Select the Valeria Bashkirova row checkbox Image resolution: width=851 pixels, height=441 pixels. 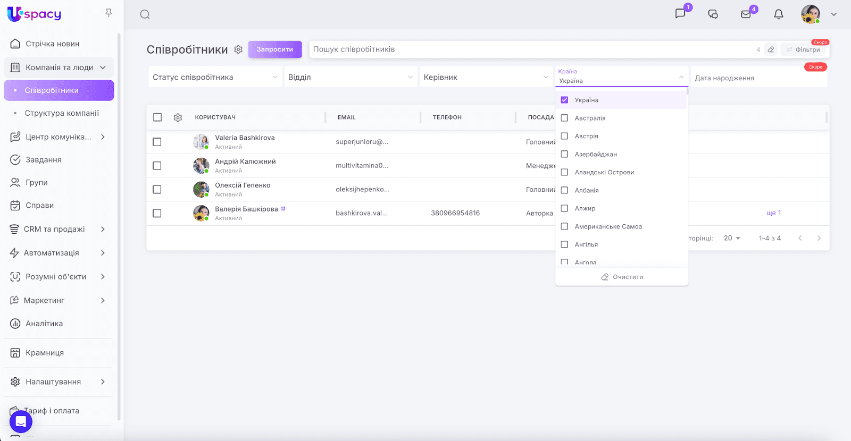coord(157,142)
